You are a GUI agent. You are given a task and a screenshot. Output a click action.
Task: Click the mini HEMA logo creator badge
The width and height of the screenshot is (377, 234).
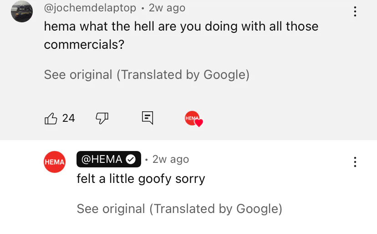point(192,118)
